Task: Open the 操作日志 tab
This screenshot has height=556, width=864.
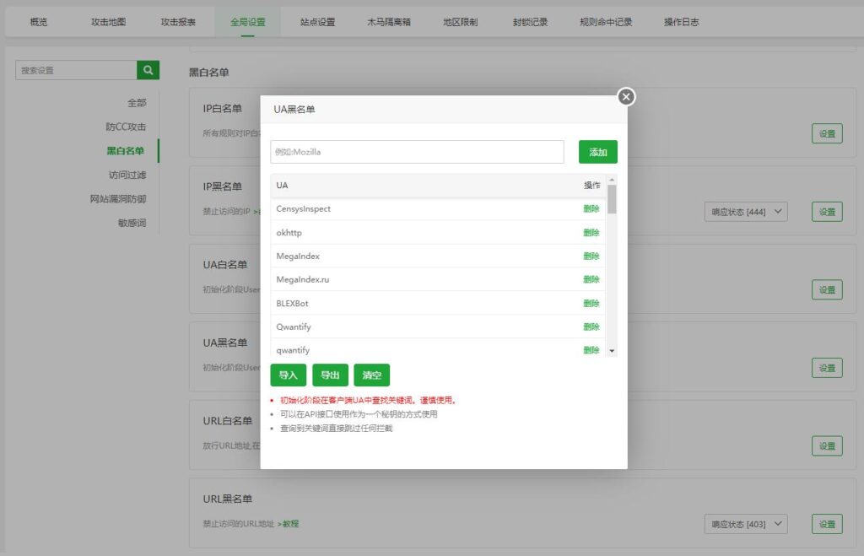Action: (x=682, y=22)
